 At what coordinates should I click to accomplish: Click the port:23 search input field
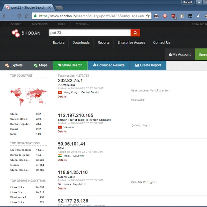tap(90, 33)
